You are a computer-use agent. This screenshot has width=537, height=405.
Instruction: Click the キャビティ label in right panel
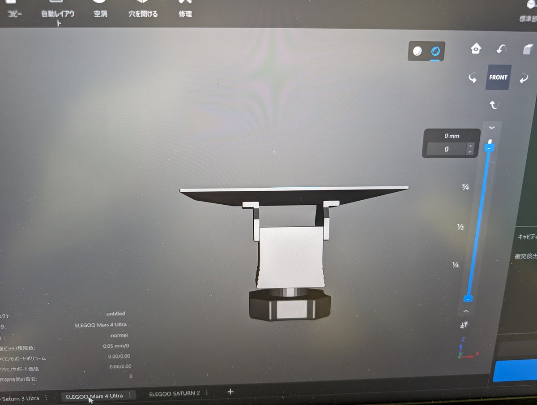527,237
